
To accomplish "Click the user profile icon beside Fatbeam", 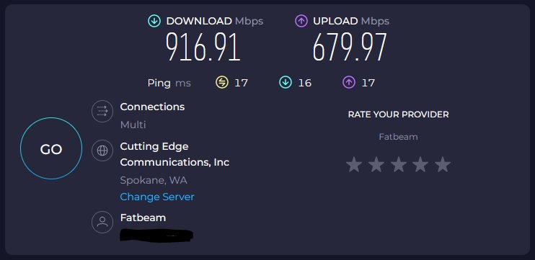I will click(102, 222).
